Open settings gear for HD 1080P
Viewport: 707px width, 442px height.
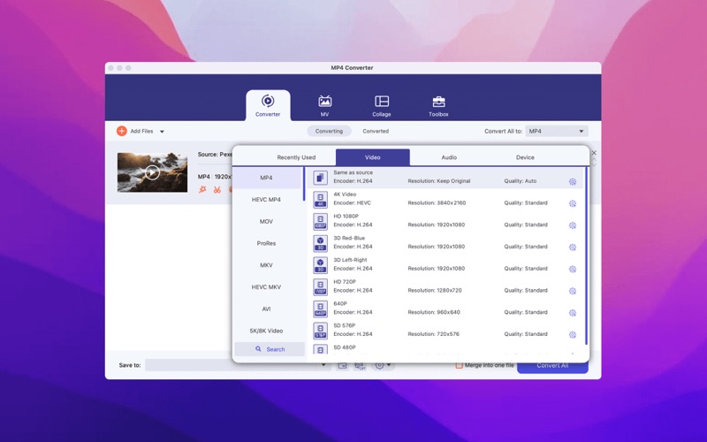(x=572, y=225)
